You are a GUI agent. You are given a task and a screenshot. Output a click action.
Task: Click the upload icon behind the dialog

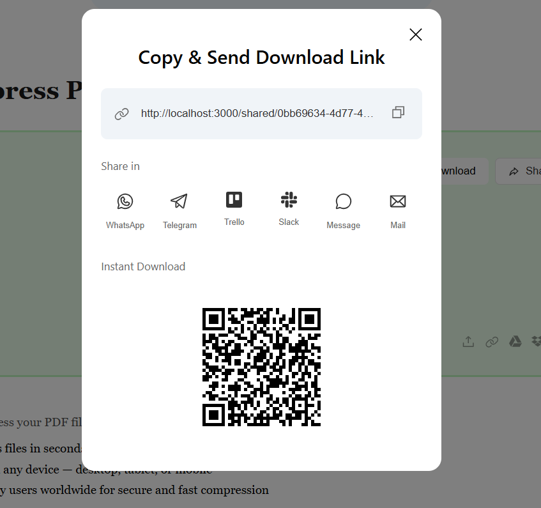468,342
